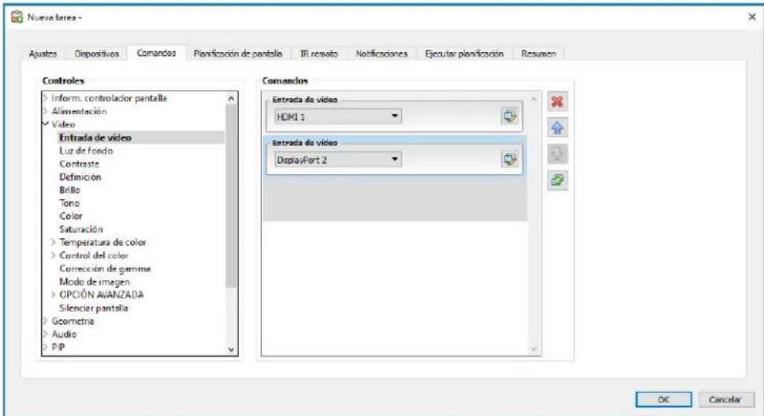Close the Nueva tarea dialog

click(752, 17)
